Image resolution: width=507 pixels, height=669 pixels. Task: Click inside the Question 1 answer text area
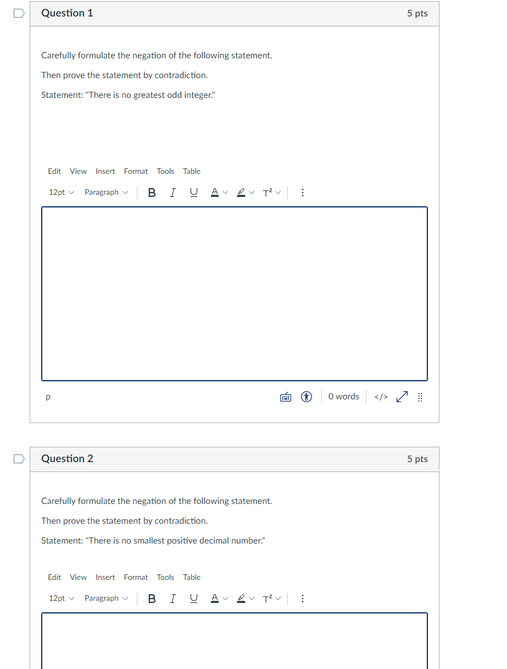[235, 294]
